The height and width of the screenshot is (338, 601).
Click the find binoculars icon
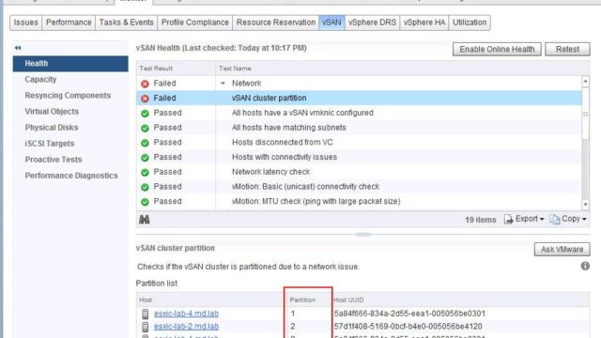click(x=144, y=220)
